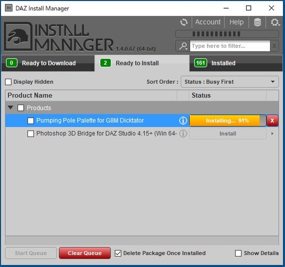Check the Pumping Pole Palette row checkbox
The width and height of the screenshot is (285, 267).
point(31,121)
